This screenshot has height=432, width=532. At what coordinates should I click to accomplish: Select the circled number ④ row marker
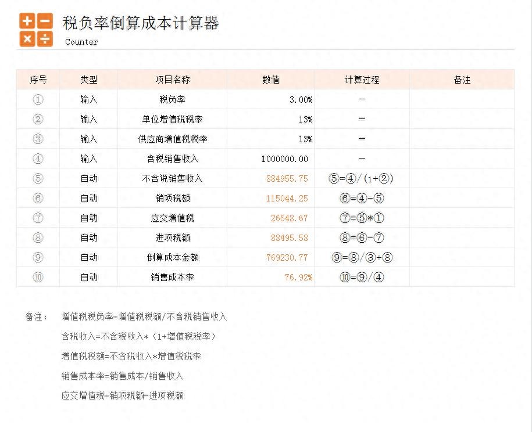point(38,159)
